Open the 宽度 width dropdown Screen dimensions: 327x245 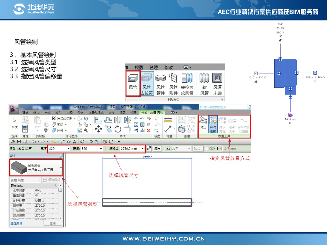tap(68, 149)
